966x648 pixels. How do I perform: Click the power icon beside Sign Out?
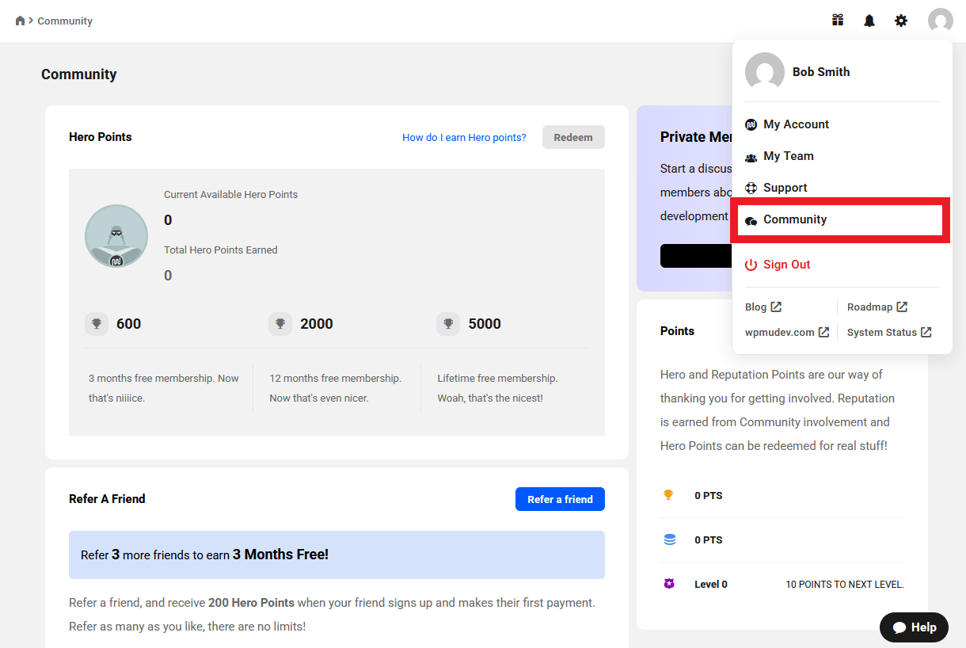751,265
